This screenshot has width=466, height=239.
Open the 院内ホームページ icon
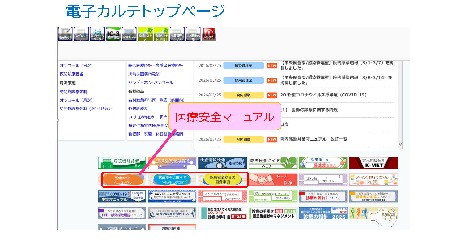point(97,34)
